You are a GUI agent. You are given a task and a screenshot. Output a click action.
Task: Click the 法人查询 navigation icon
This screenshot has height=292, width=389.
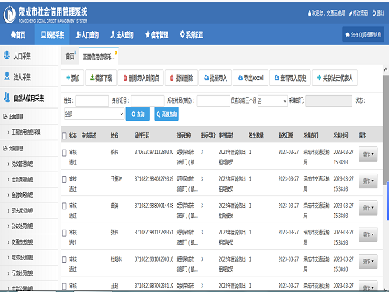113,34
